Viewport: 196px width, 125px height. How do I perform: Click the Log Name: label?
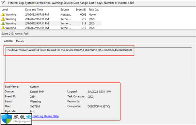click(12, 87)
